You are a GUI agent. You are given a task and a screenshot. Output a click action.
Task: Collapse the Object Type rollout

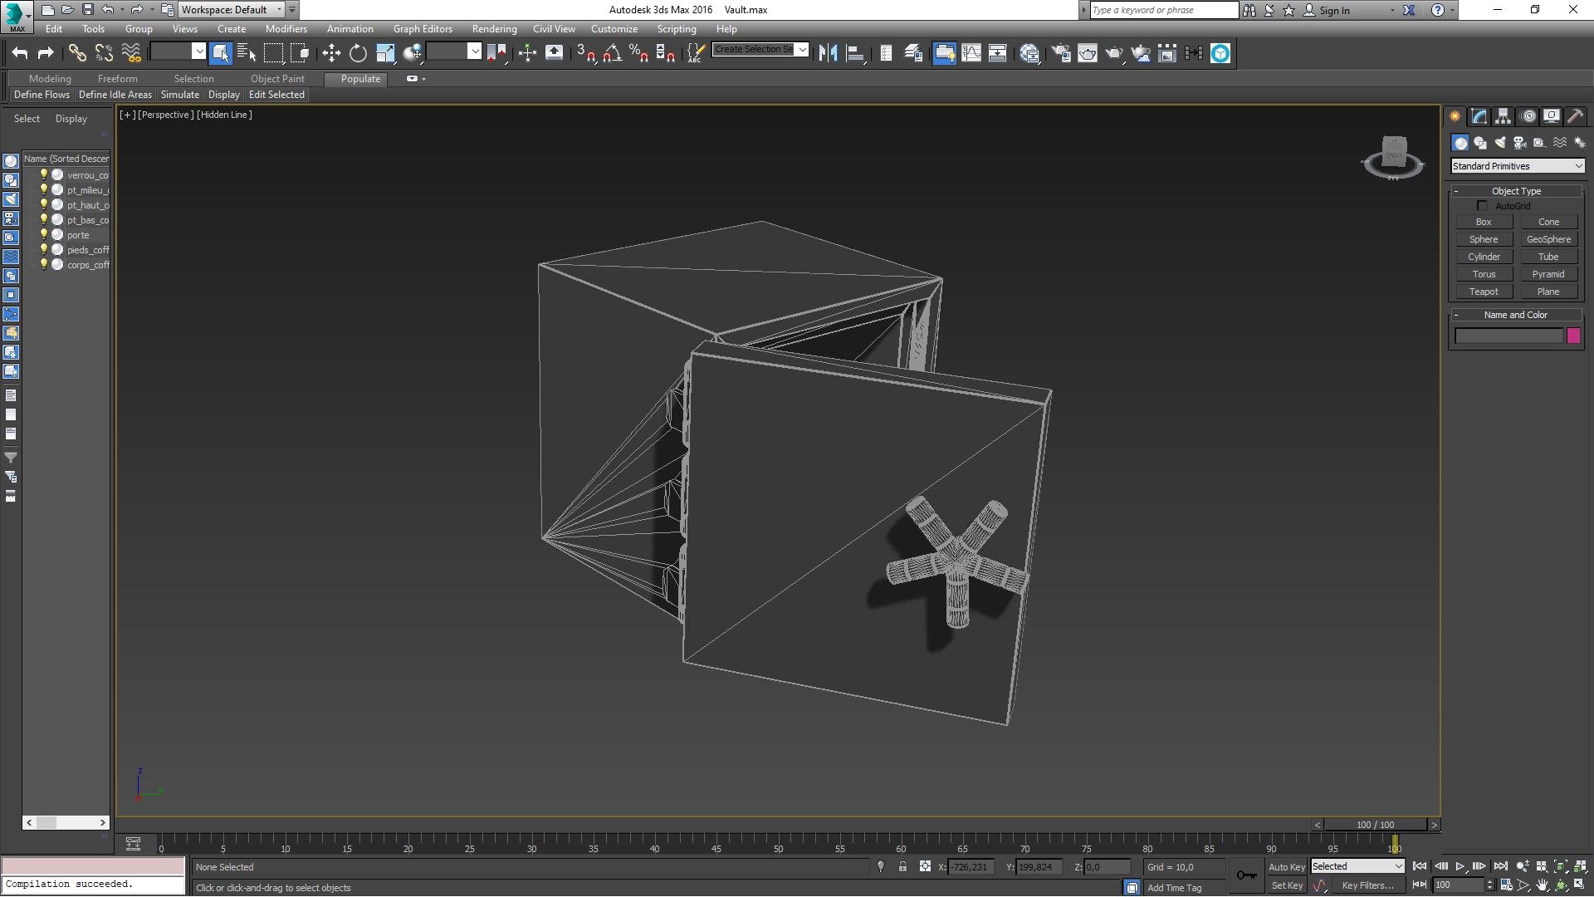1517,191
